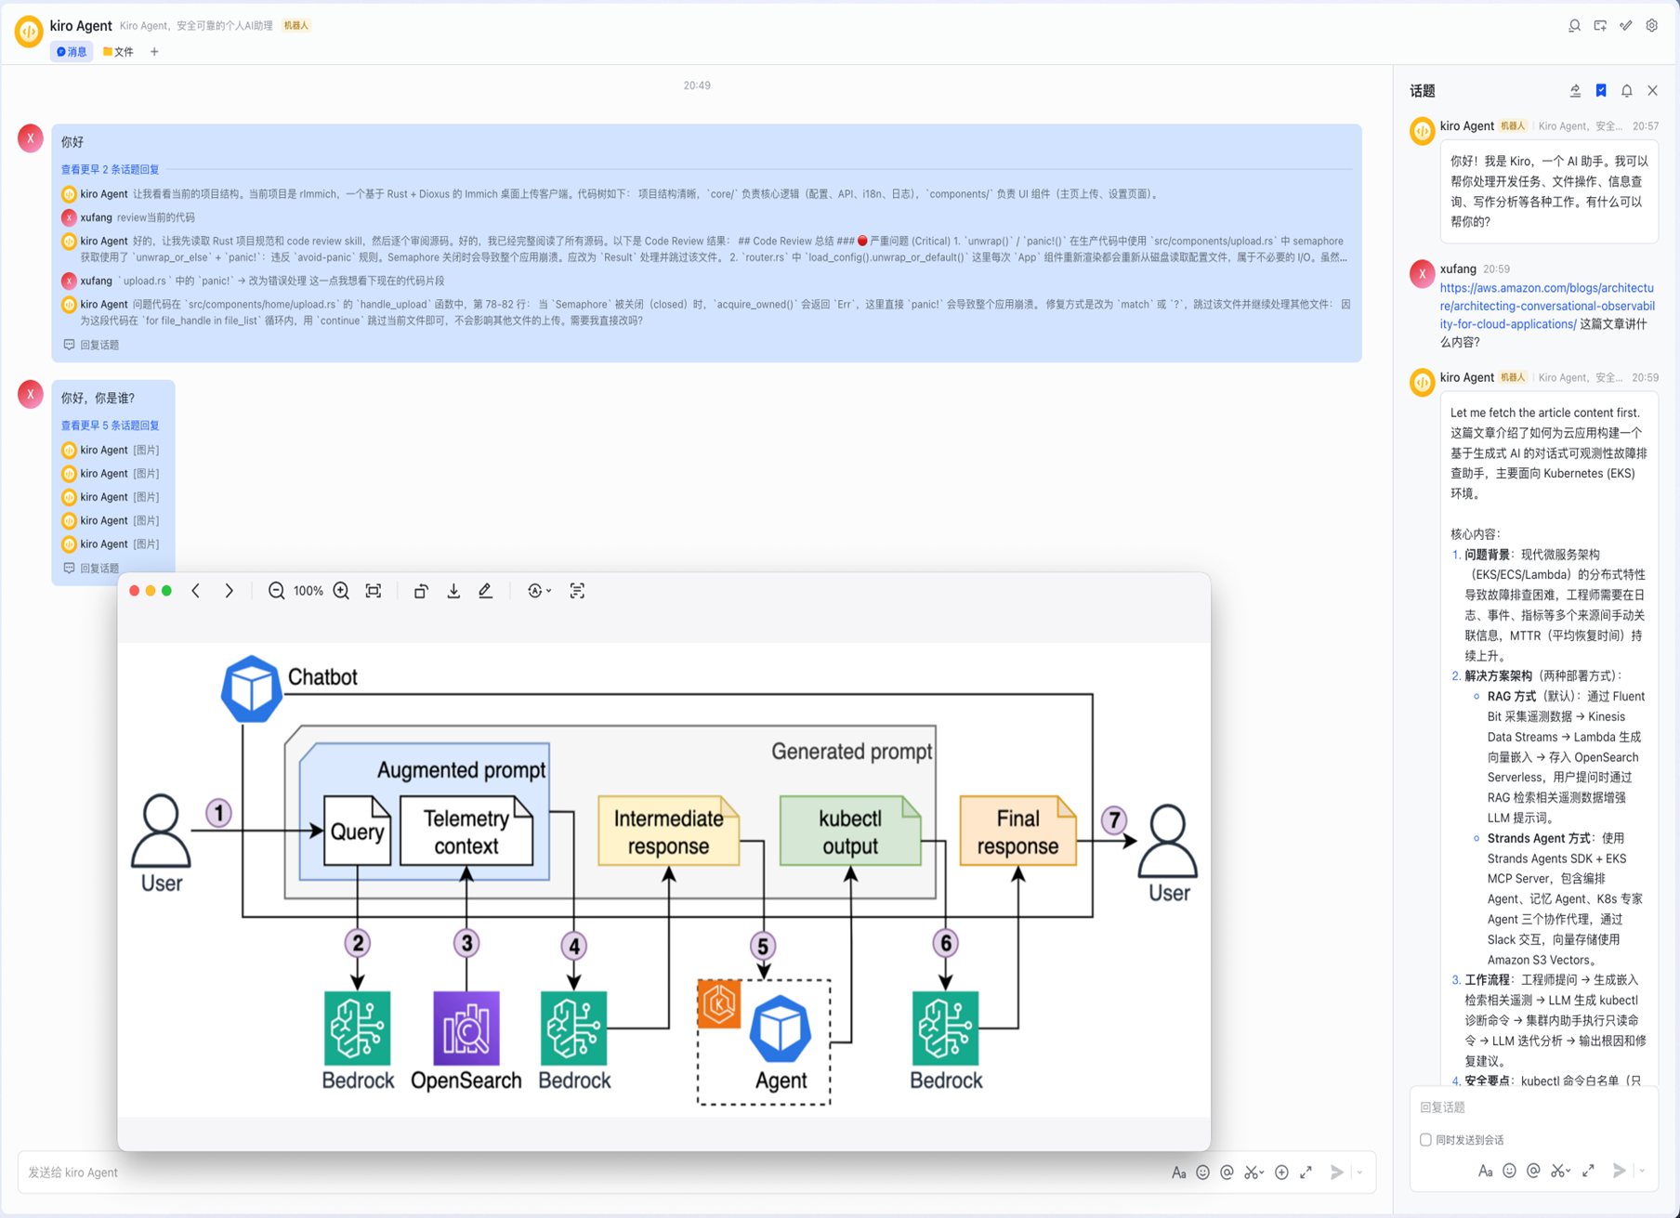
Task: Extract text from the image with OCR icon
Action: (x=577, y=591)
